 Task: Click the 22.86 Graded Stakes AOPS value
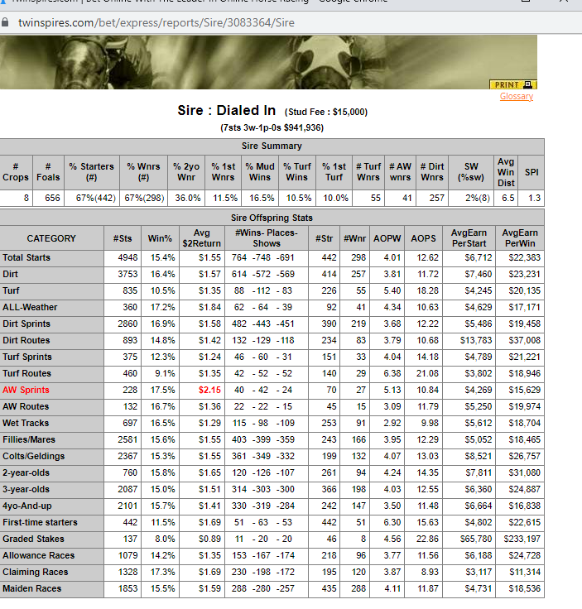click(x=428, y=539)
